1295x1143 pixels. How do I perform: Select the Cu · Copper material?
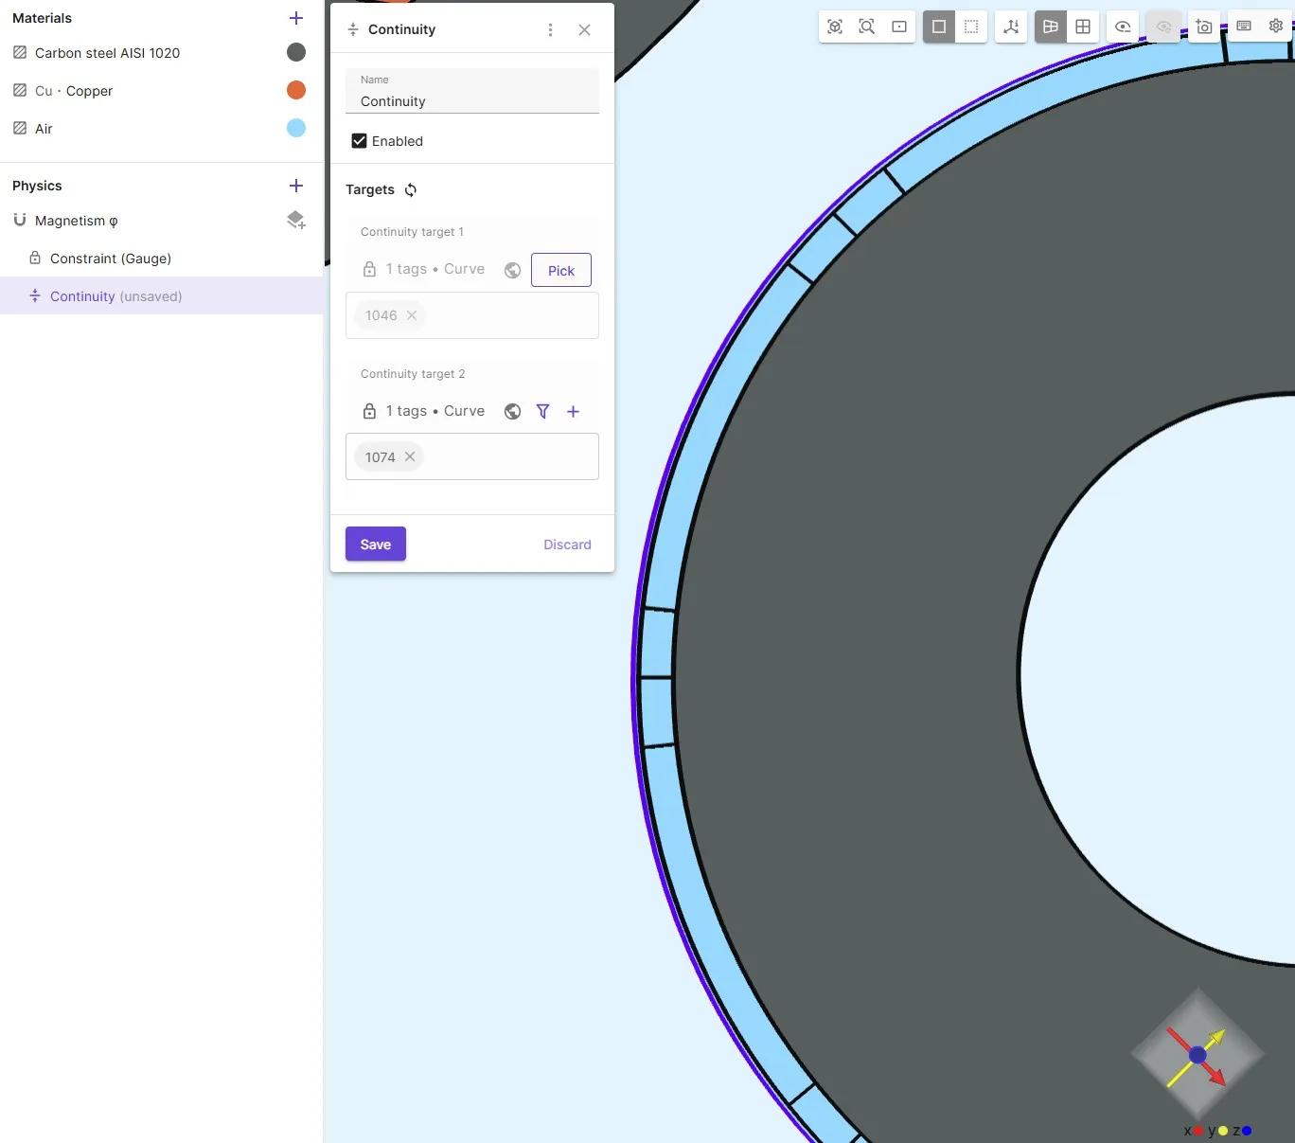click(x=74, y=91)
